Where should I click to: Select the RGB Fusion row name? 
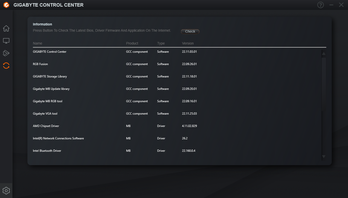coord(40,64)
